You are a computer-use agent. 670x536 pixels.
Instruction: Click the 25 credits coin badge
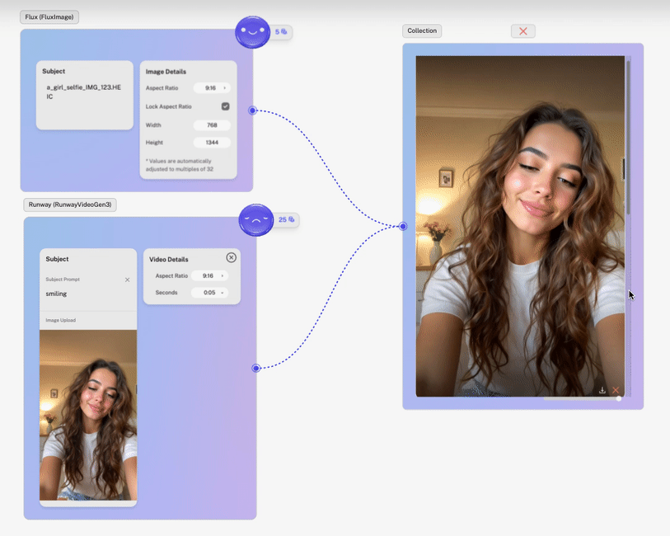tap(286, 219)
